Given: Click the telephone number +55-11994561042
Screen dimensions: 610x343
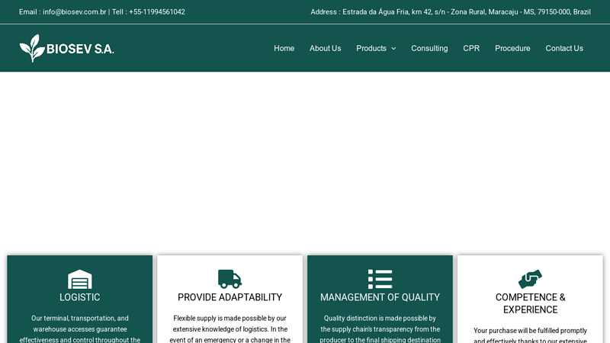Looking at the screenshot, I should (156, 12).
